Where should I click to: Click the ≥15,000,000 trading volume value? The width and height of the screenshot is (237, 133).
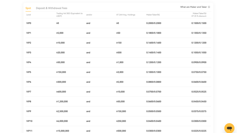tap(63, 131)
